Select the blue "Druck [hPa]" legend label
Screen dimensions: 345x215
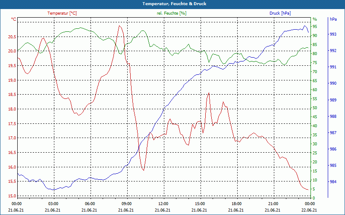(x=280, y=13)
